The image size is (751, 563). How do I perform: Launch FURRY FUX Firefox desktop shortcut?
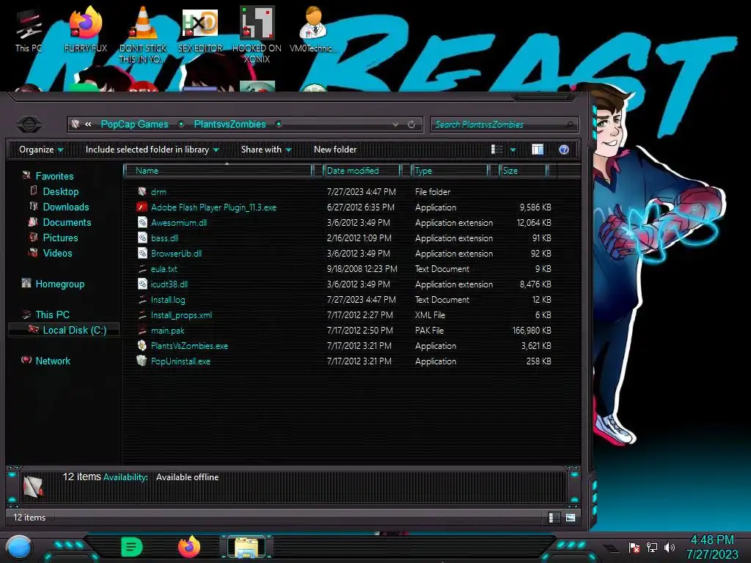86,29
